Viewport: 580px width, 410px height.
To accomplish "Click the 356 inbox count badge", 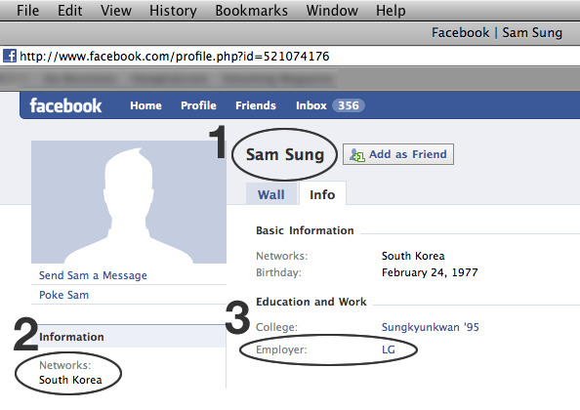I will click(x=349, y=105).
